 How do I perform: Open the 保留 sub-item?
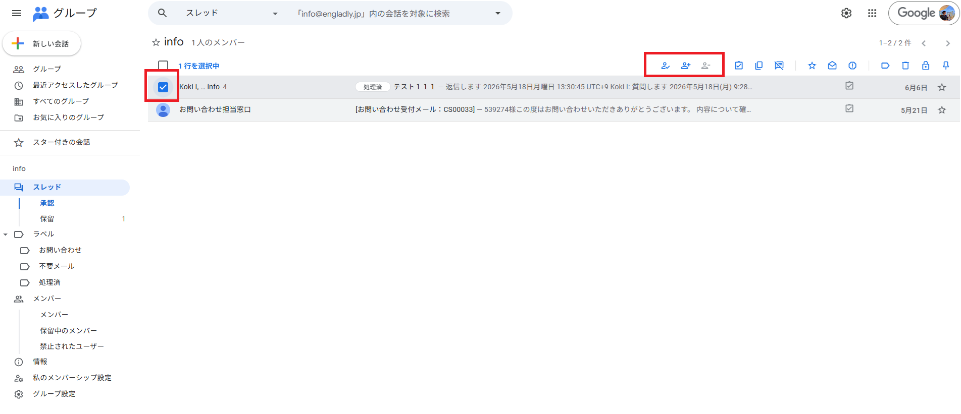(47, 219)
